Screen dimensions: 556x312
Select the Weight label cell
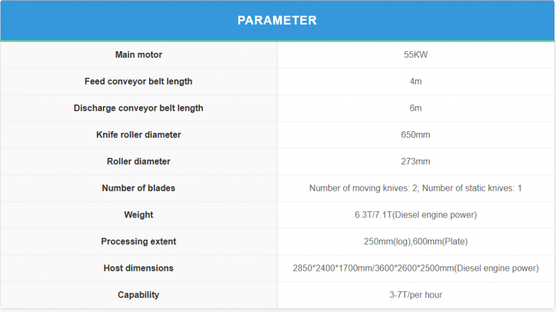tap(138, 215)
